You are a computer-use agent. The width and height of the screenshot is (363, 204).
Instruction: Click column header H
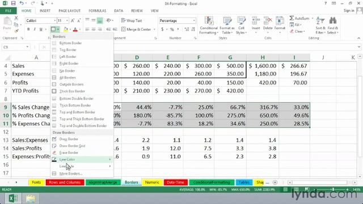[x=263, y=57]
